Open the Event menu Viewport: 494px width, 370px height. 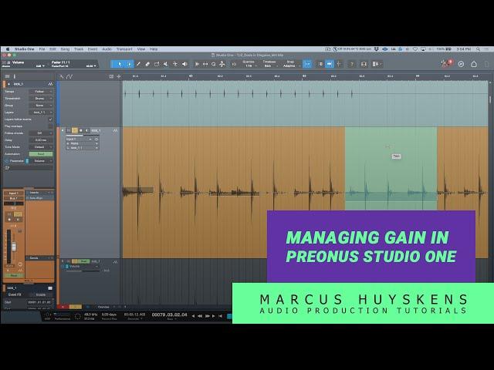pos(93,49)
